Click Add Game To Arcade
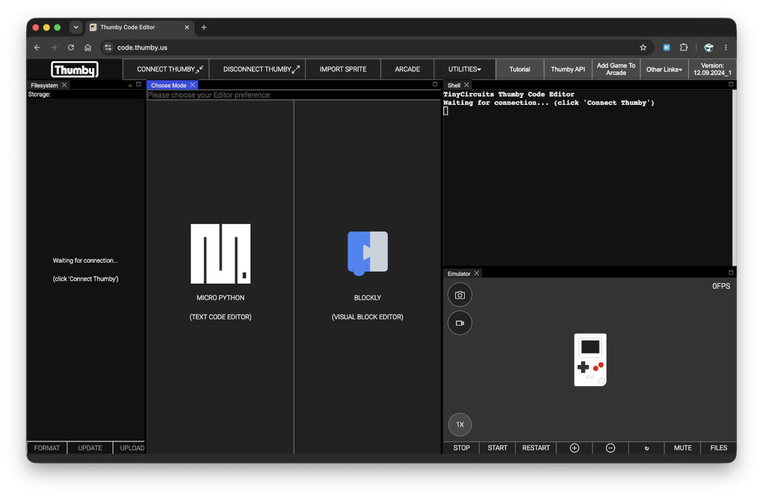This screenshot has height=498, width=763. pos(616,69)
